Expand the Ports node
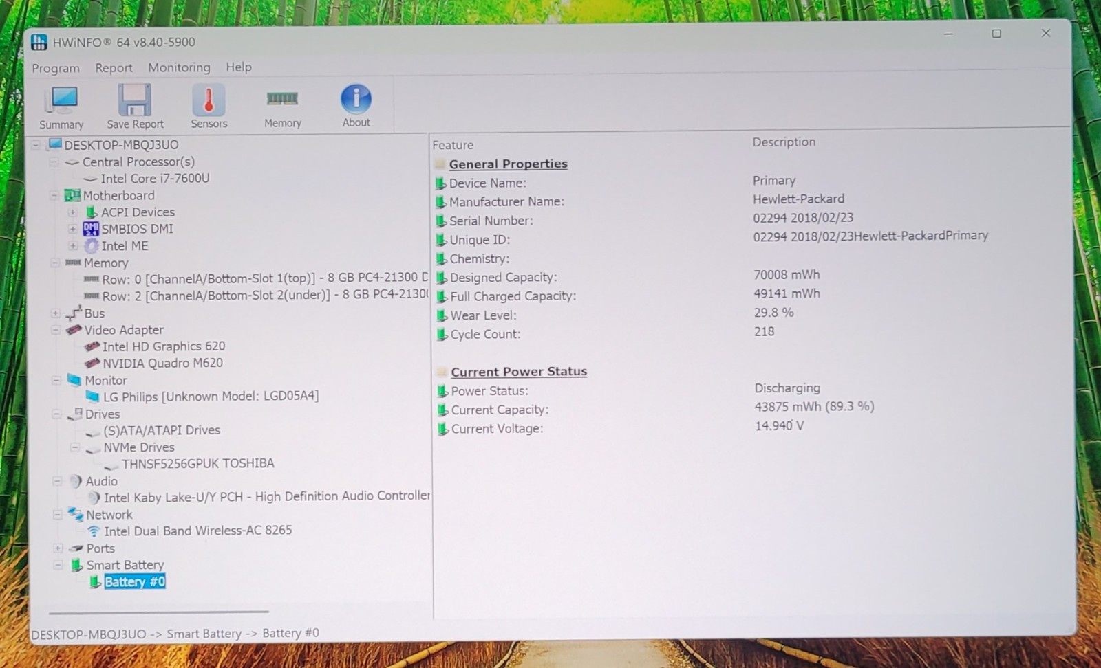 click(x=58, y=548)
